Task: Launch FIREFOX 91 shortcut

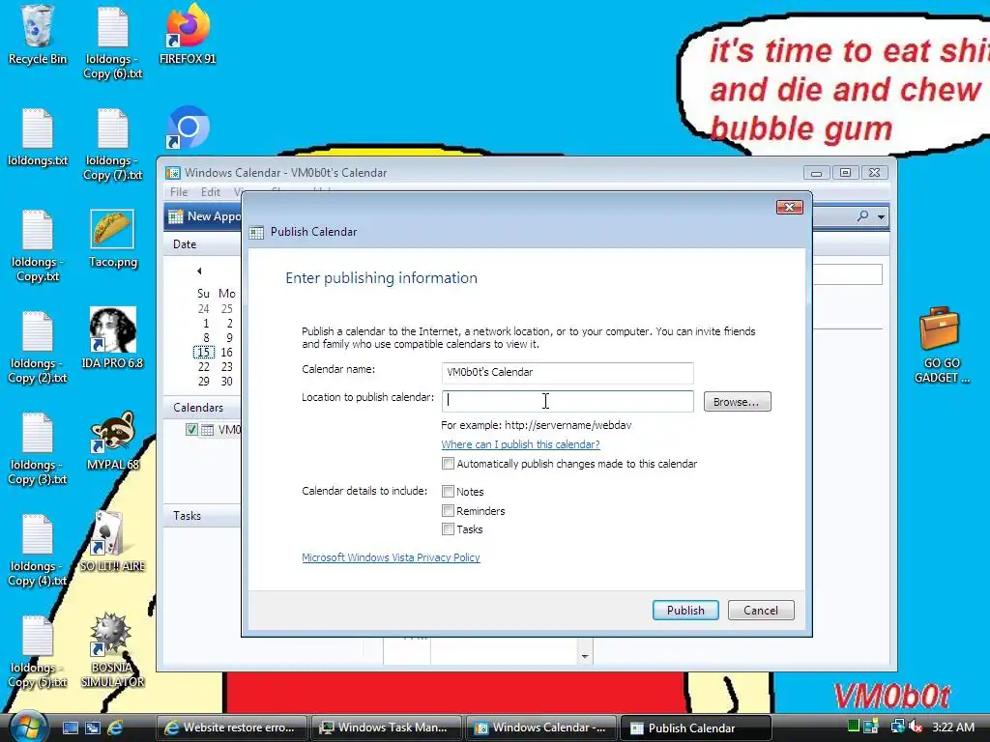Action: tap(188, 35)
